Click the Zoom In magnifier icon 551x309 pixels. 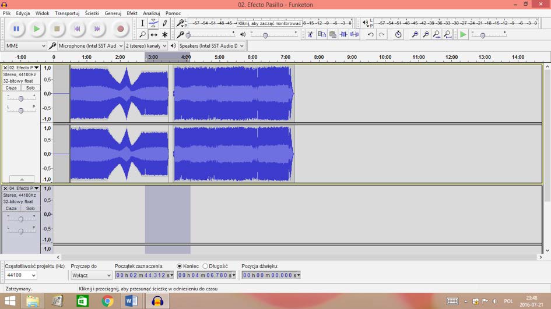(415, 34)
